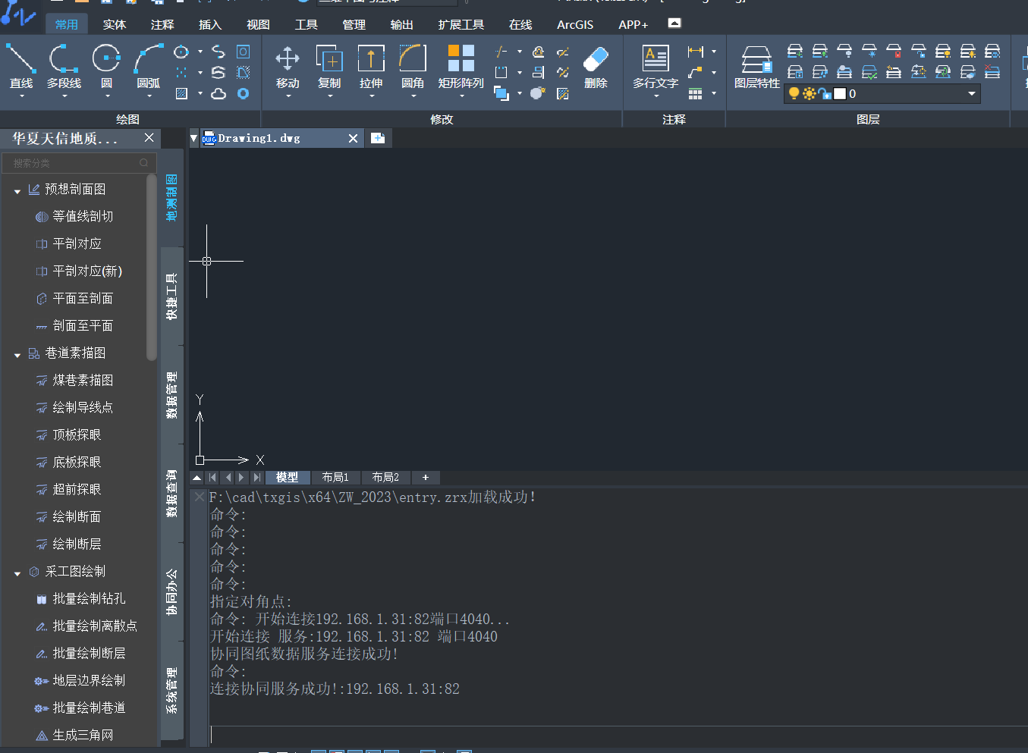Jump to last layout navigation arrow
1028x753 pixels.
click(x=257, y=477)
